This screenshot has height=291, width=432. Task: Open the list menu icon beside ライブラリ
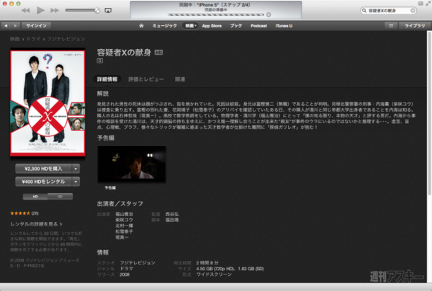(x=391, y=26)
